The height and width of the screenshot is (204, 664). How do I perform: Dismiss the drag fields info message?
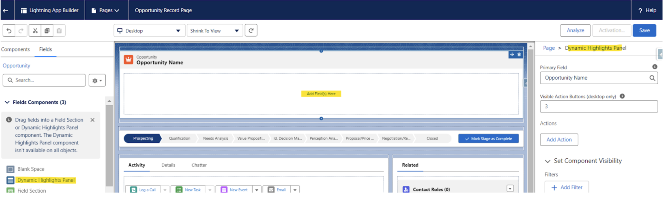(x=92, y=120)
